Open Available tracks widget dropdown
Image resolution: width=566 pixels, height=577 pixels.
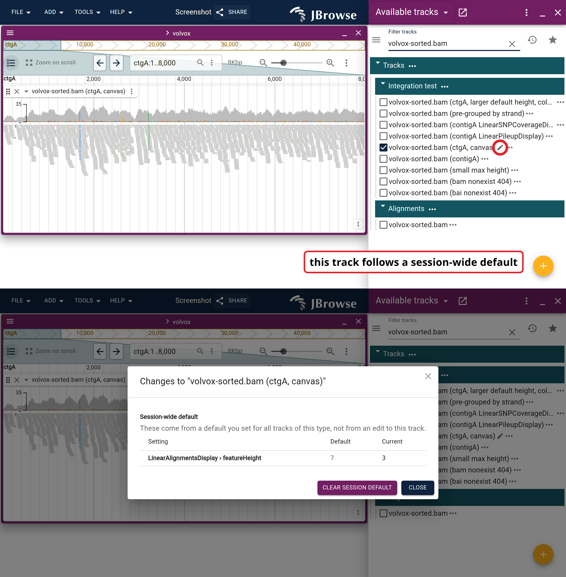coord(412,12)
